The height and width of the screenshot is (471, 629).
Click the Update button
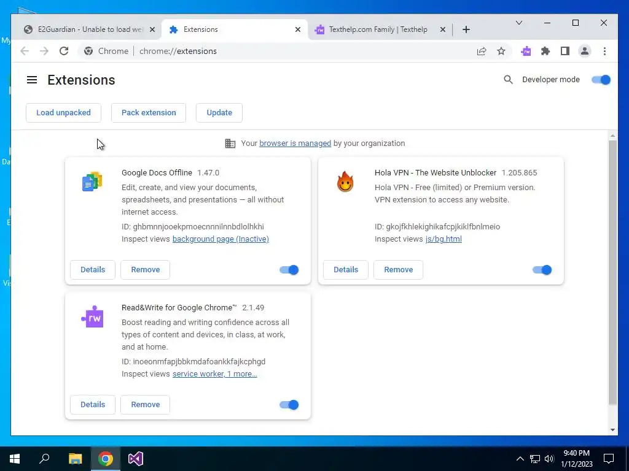[x=219, y=113]
